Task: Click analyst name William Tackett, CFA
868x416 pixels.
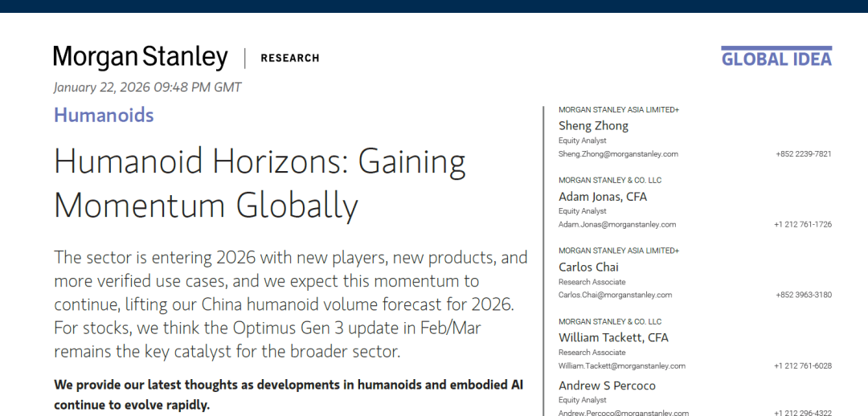Action: point(613,337)
